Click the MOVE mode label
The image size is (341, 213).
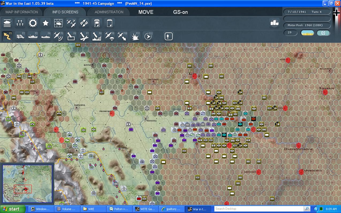pos(146,12)
